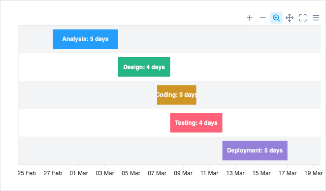Reset zoom using the dashed square icon

click(303, 18)
